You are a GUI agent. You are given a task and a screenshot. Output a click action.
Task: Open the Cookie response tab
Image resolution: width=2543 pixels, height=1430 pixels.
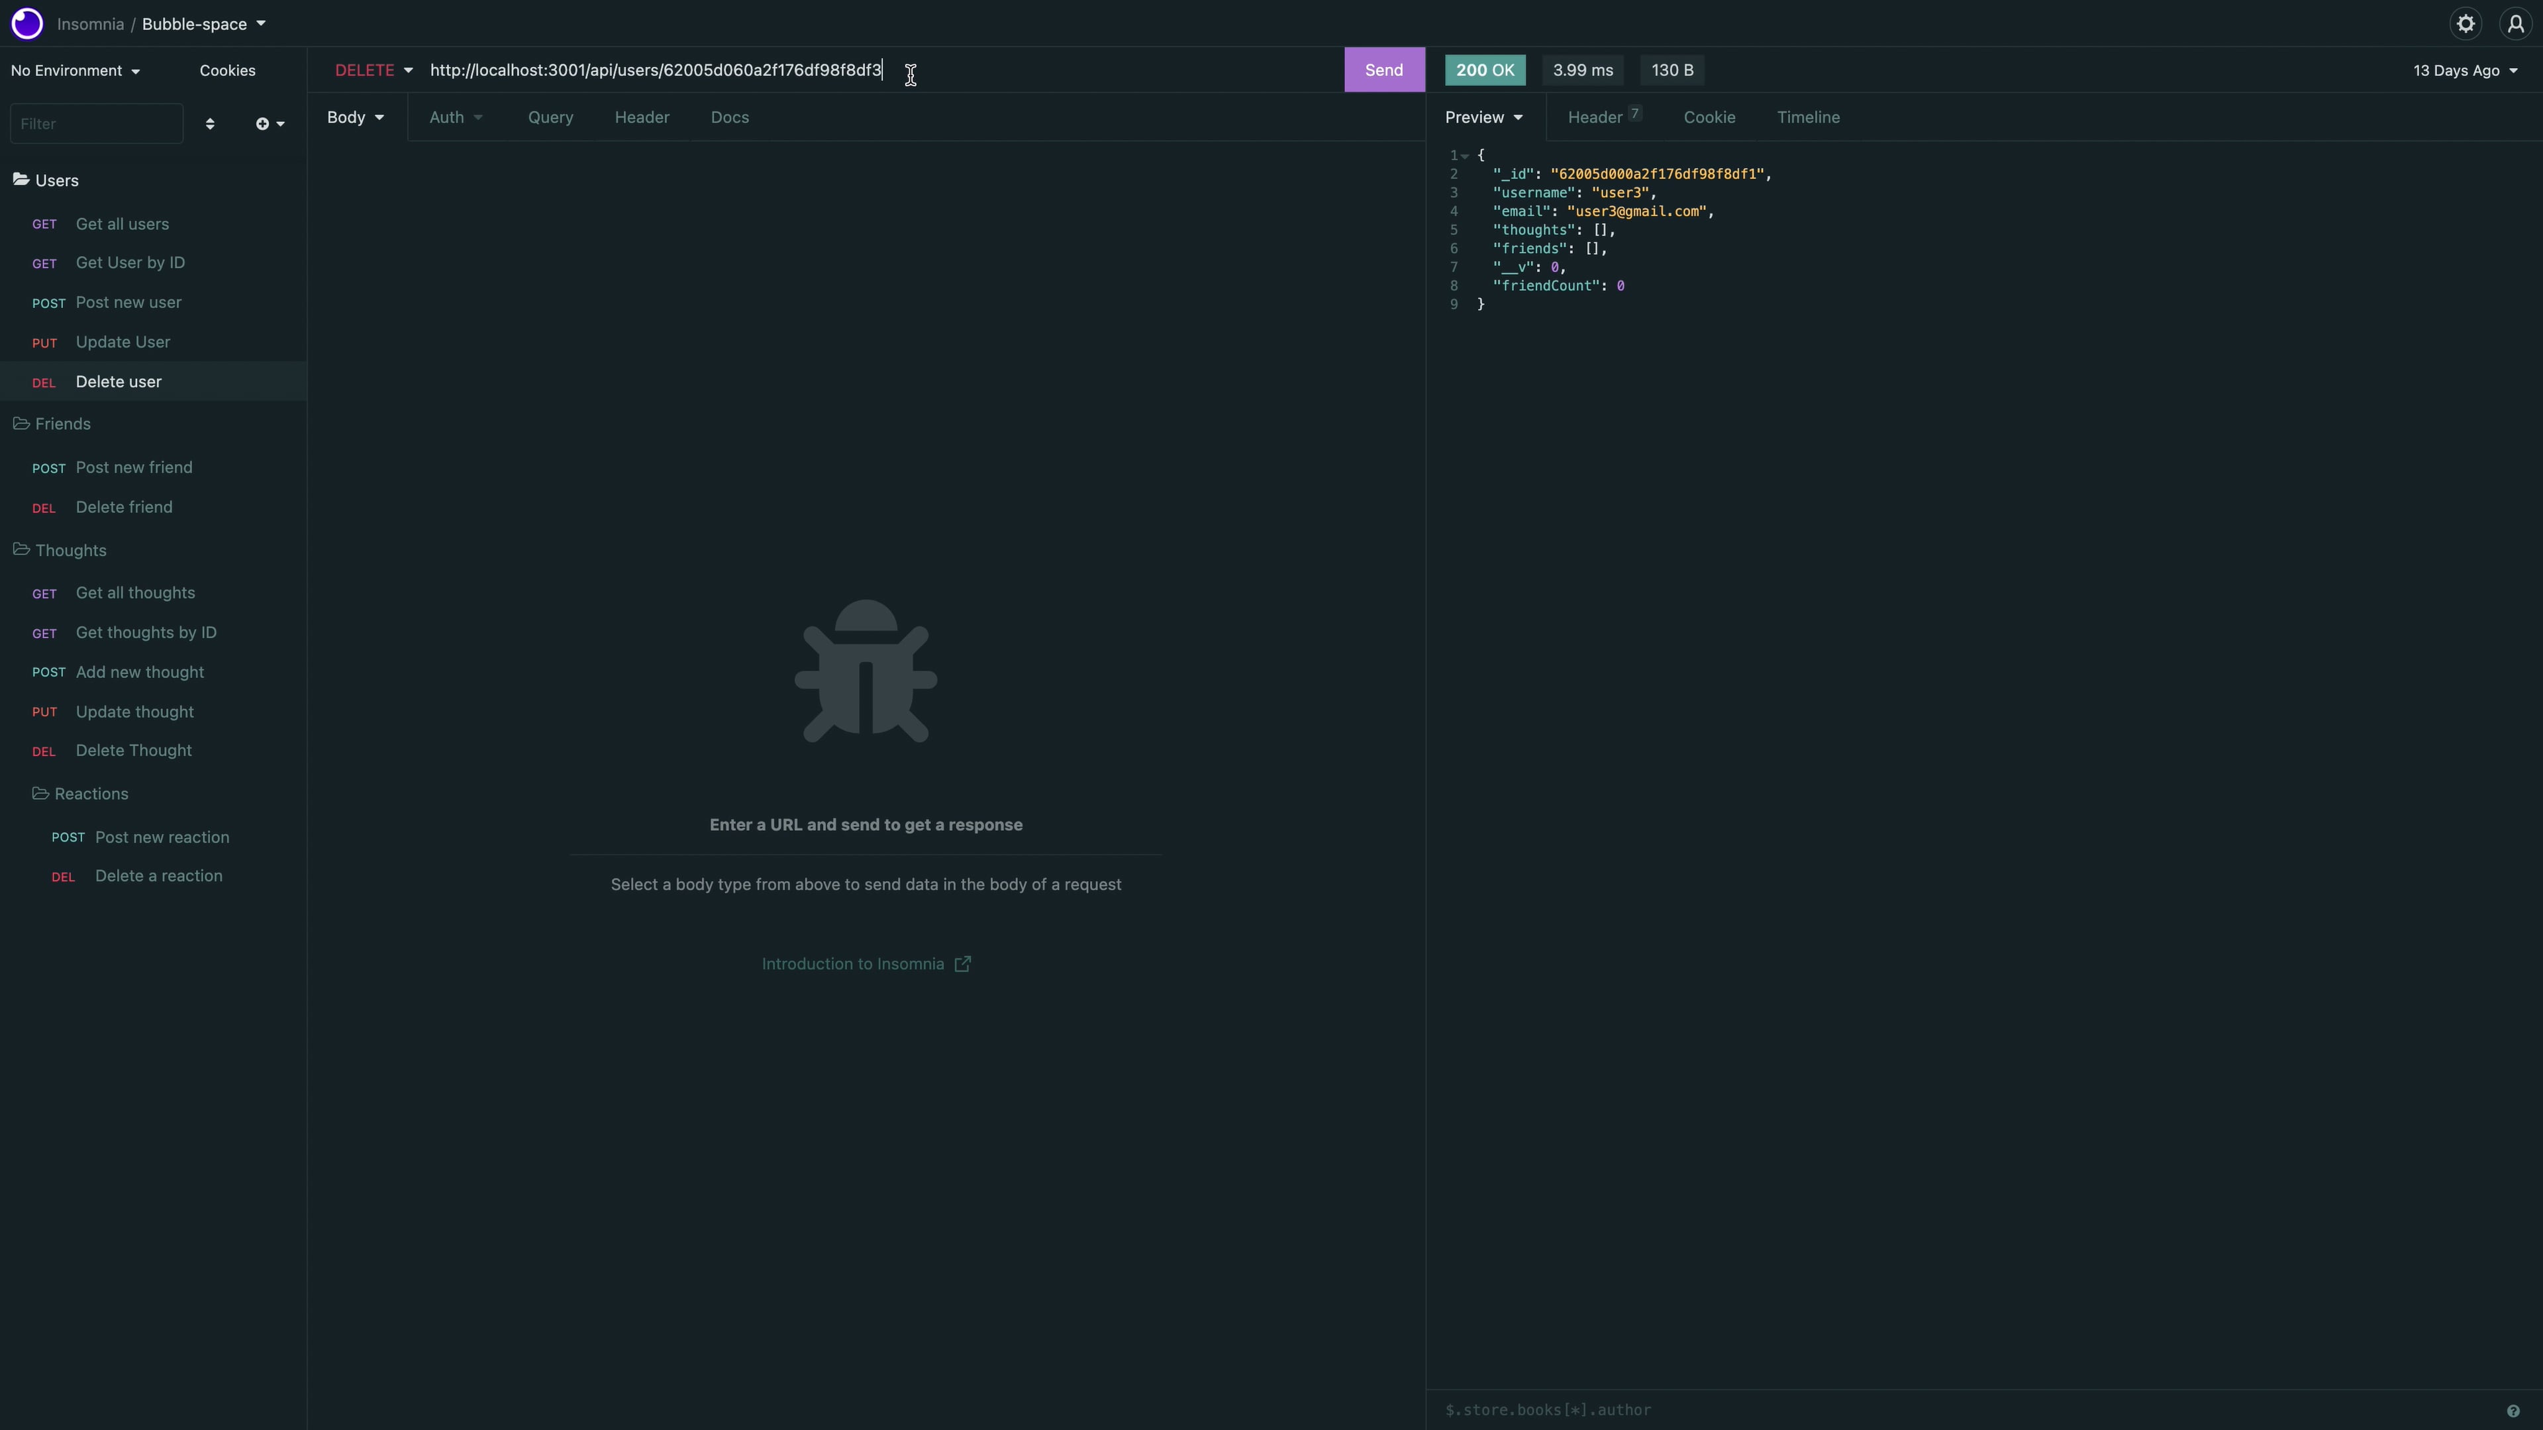pos(1709,117)
